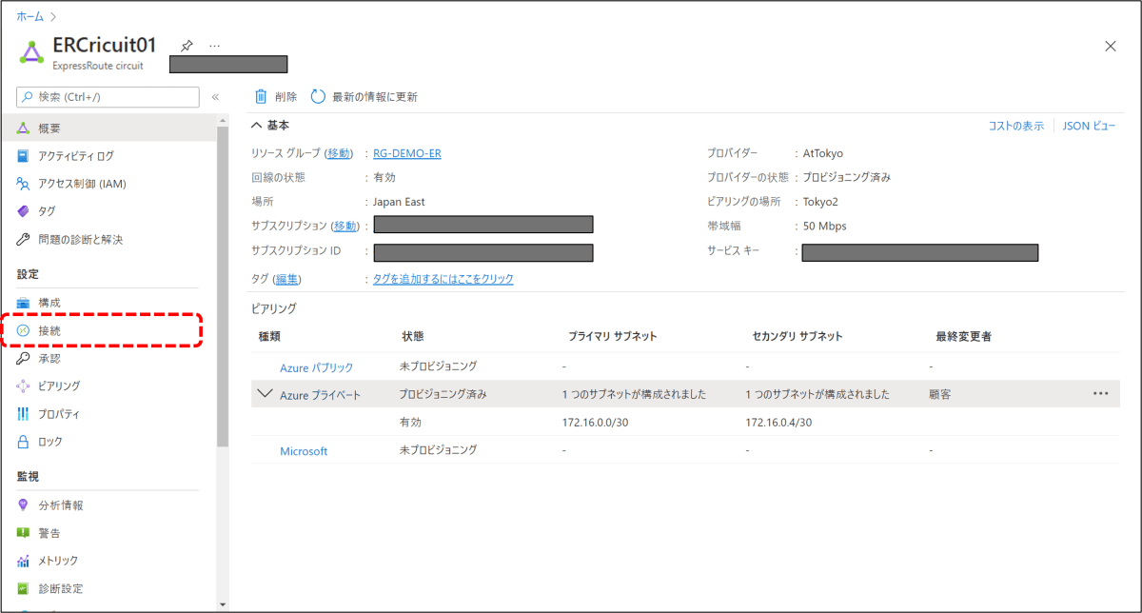Click the 構成 toolbox icon
The width and height of the screenshot is (1142, 613).
click(x=24, y=303)
